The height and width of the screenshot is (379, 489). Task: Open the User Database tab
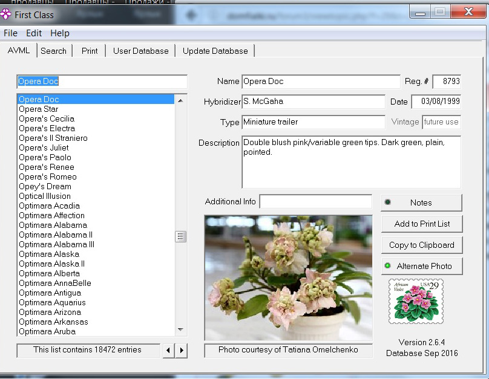coord(140,51)
